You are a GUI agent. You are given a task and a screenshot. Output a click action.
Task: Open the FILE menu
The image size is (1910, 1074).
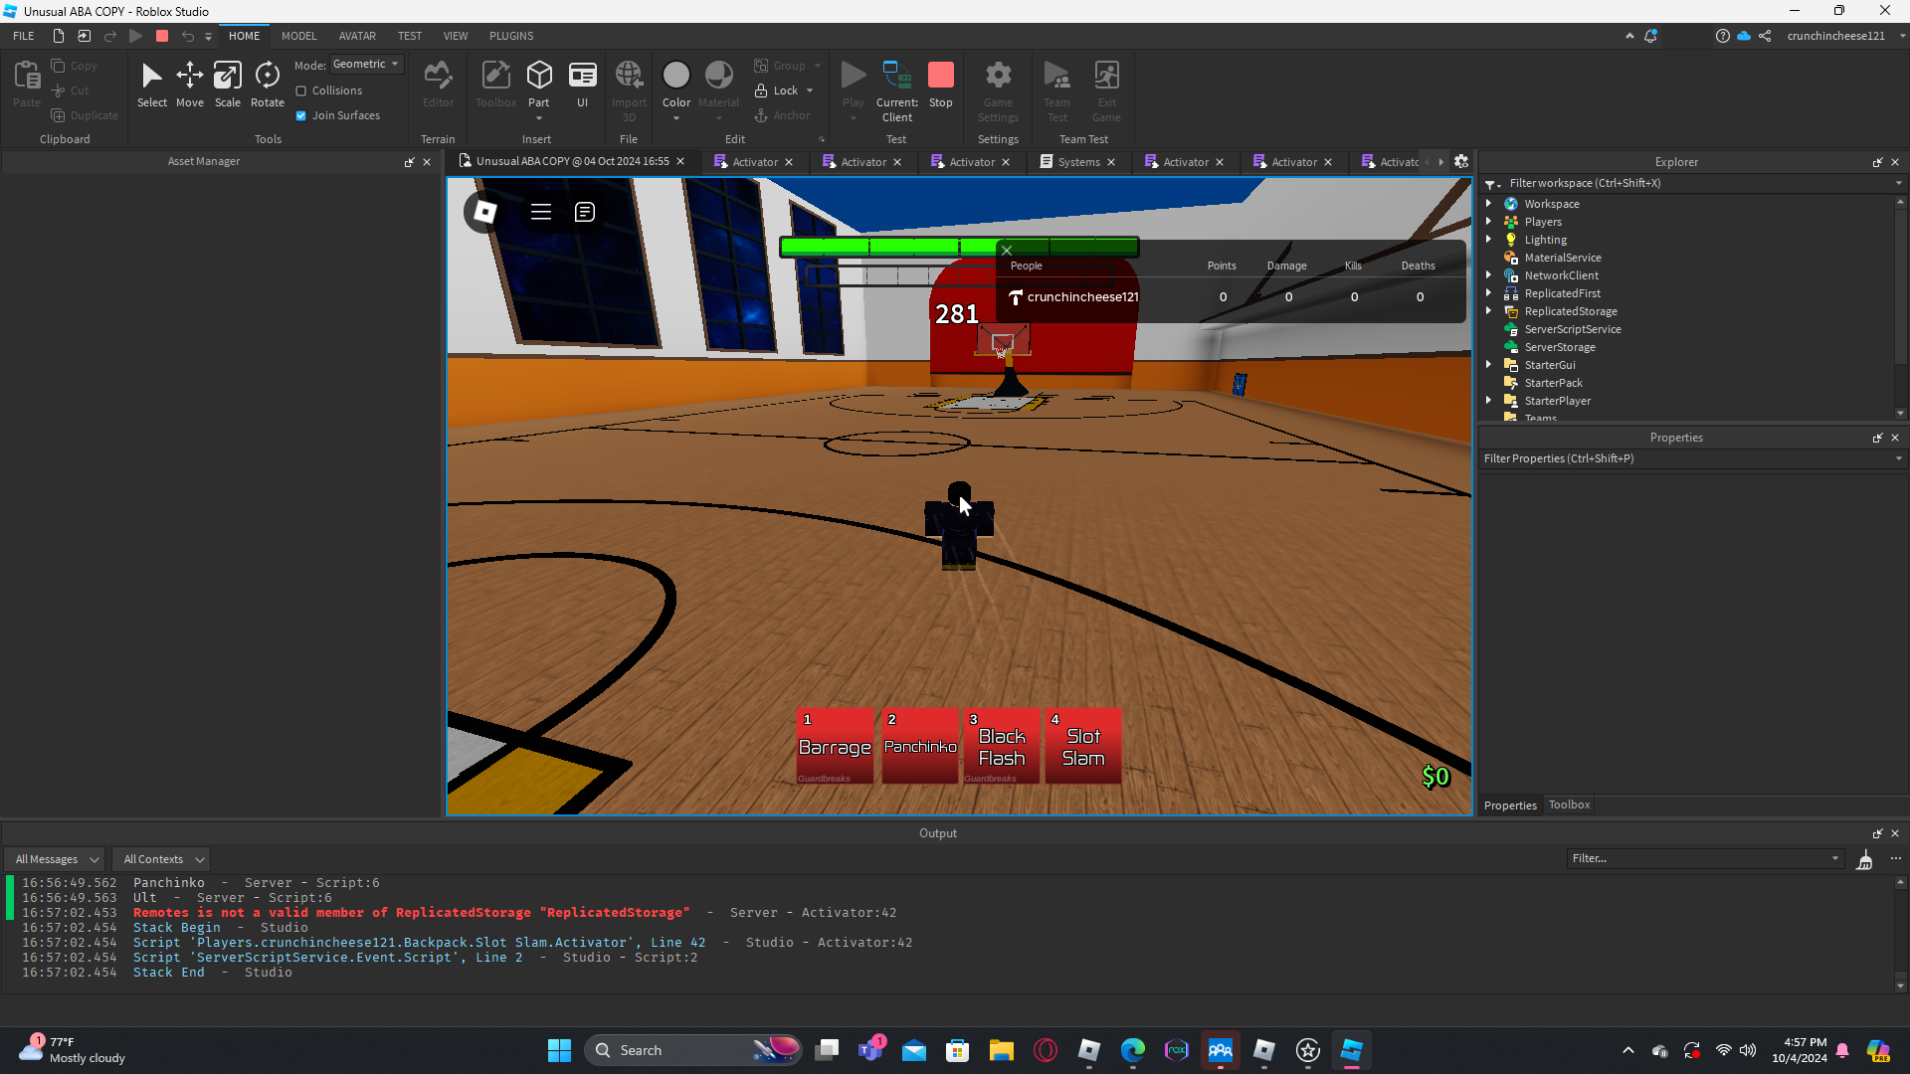tap(24, 36)
